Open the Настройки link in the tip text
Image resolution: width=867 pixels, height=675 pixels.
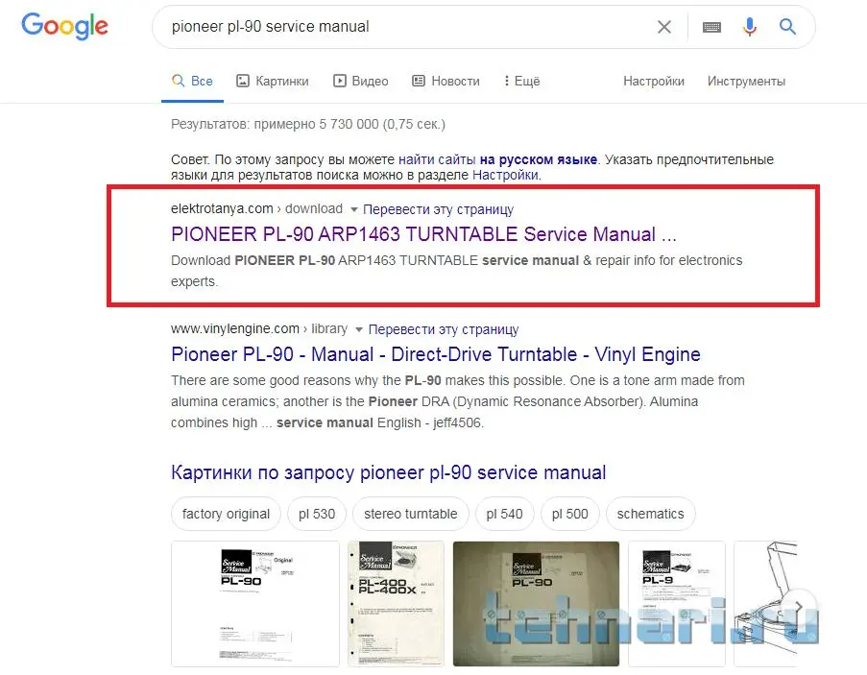pos(505,176)
